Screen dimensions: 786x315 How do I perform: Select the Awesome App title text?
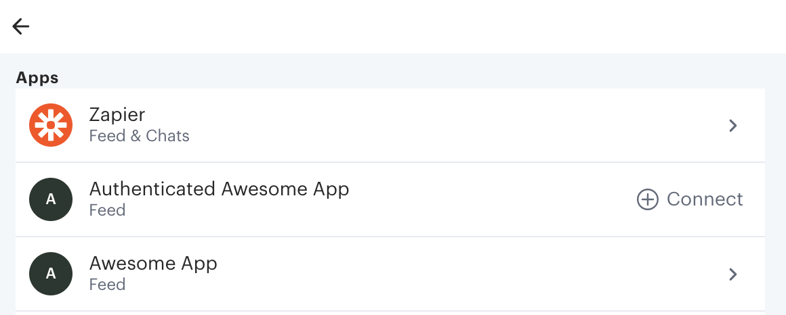[153, 264]
